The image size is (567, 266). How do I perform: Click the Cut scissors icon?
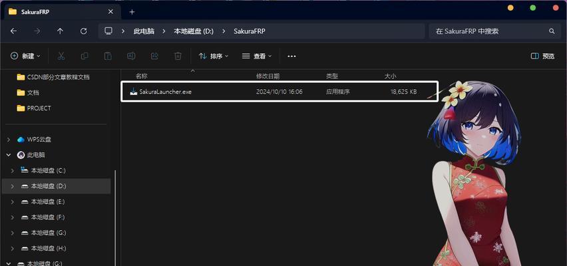[x=61, y=56]
